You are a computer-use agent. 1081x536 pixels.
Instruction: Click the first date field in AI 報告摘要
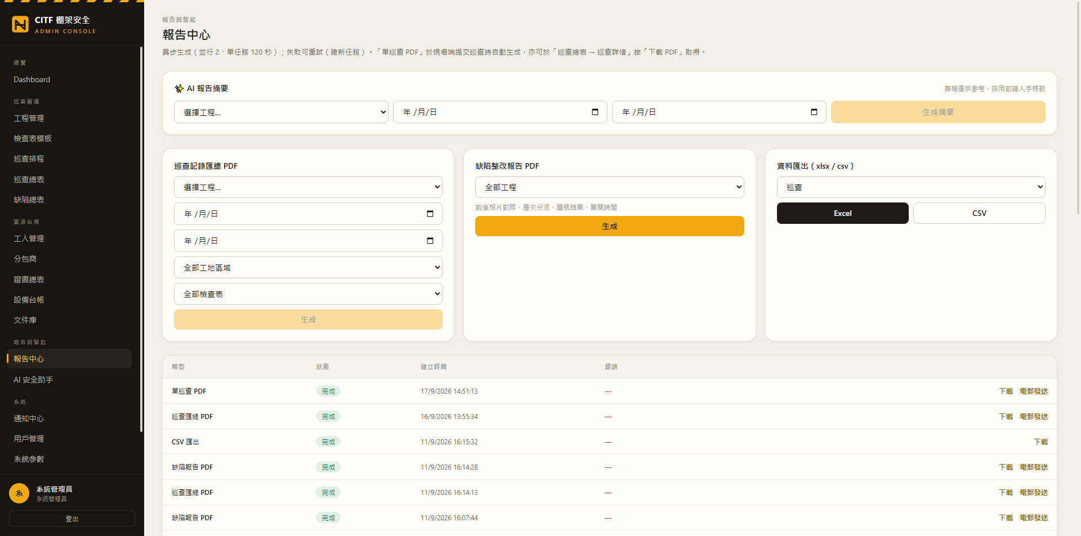pos(500,112)
